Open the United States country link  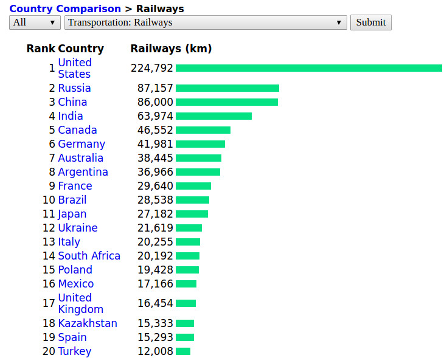(x=75, y=68)
